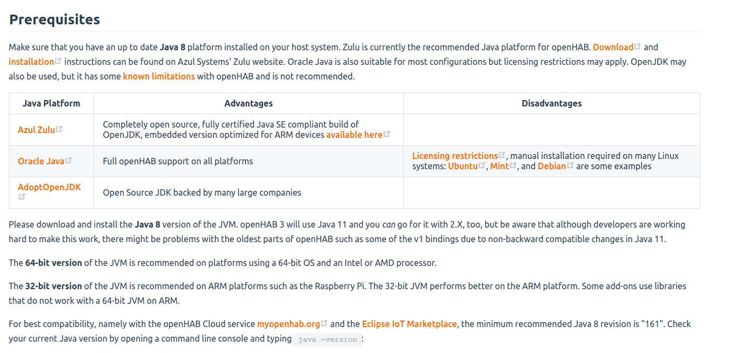Click external-link icon after myopenhab.org

pyautogui.click(x=324, y=323)
